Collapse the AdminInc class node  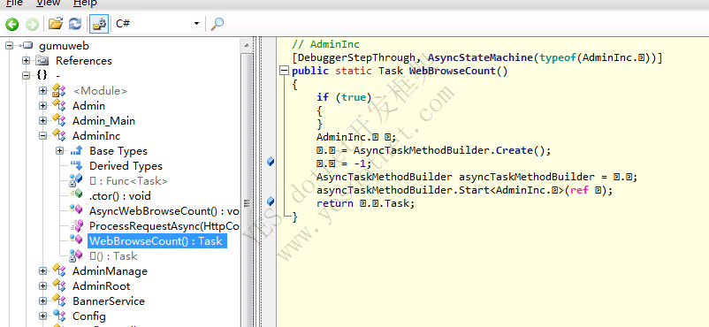coord(43,136)
